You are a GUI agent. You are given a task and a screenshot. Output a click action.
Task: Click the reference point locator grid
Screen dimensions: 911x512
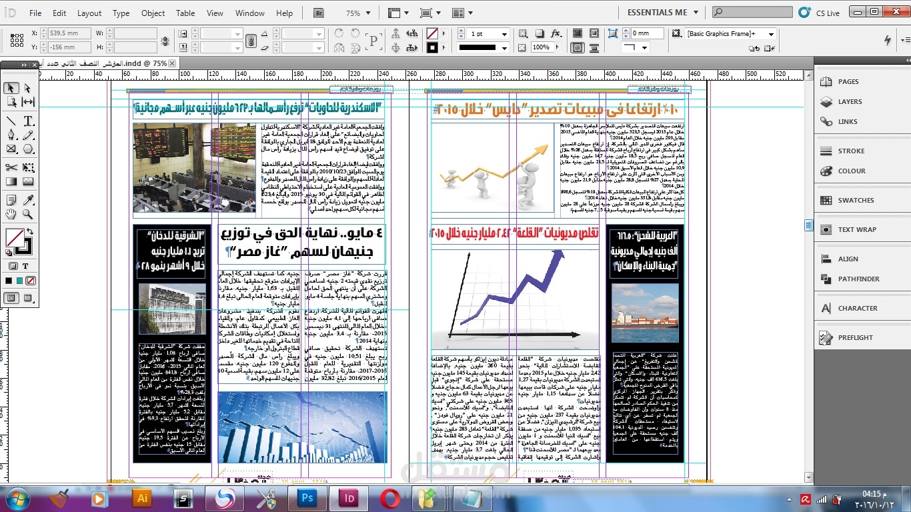tap(17, 40)
